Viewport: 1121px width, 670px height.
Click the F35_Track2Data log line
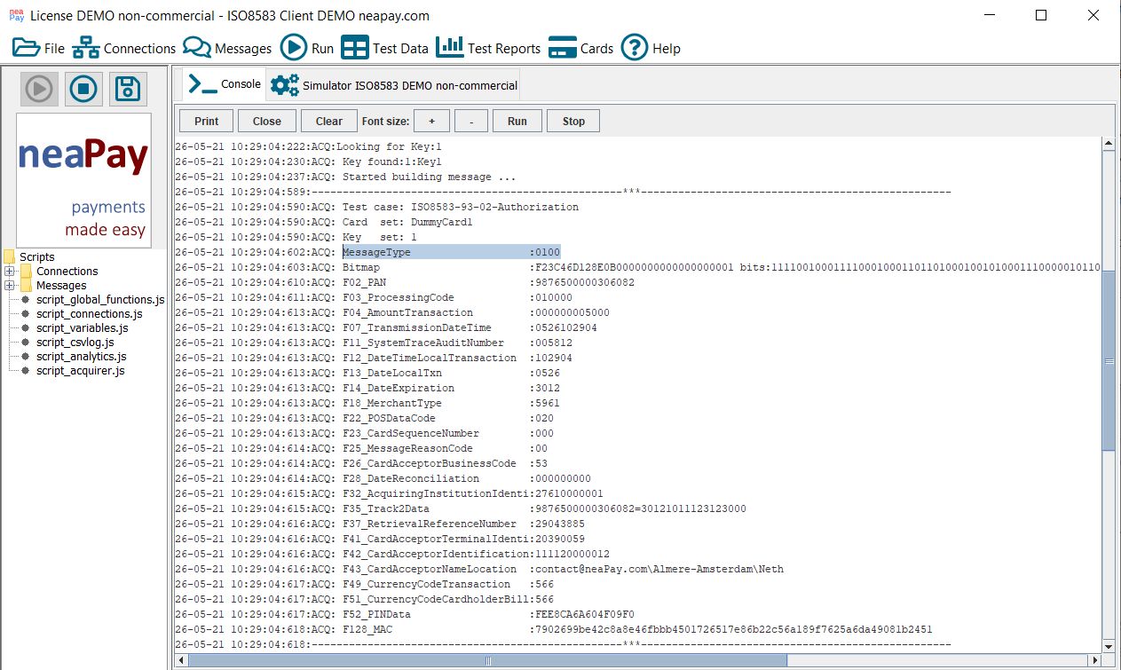(x=461, y=508)
